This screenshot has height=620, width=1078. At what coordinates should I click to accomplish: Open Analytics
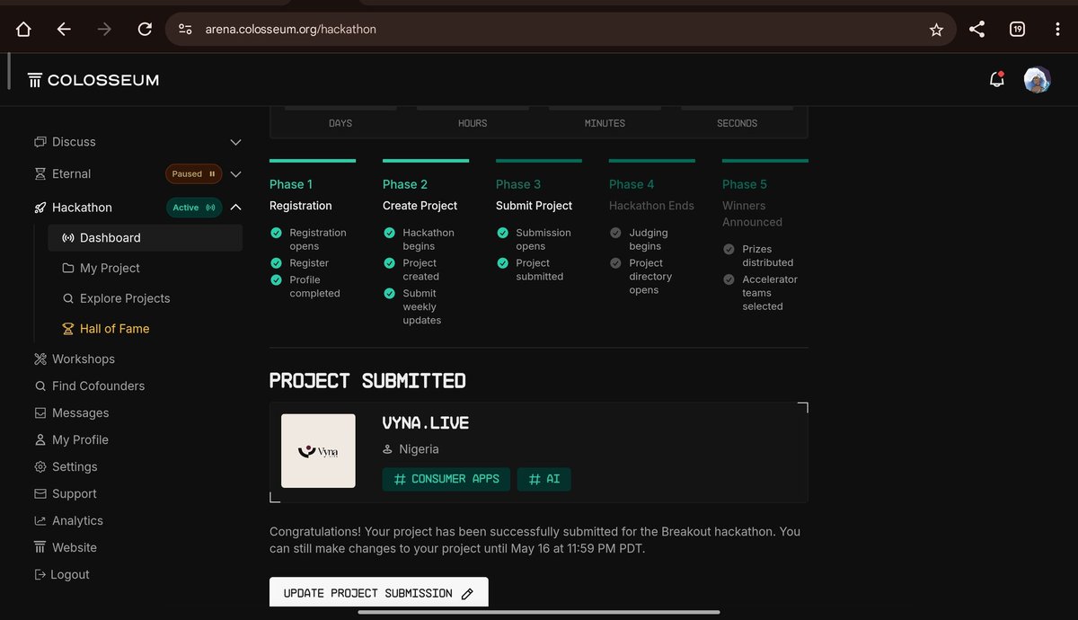[77, 520]
